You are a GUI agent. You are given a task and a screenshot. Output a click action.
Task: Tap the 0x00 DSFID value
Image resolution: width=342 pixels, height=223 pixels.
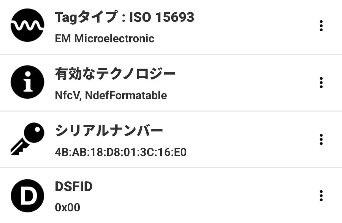pos(67,208)
